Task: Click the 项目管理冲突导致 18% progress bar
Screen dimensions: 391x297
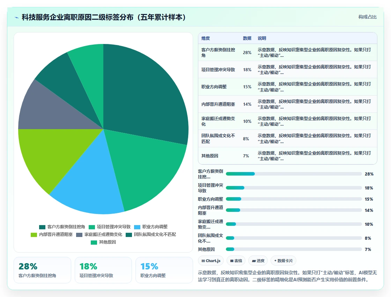Action: point(294,188)
